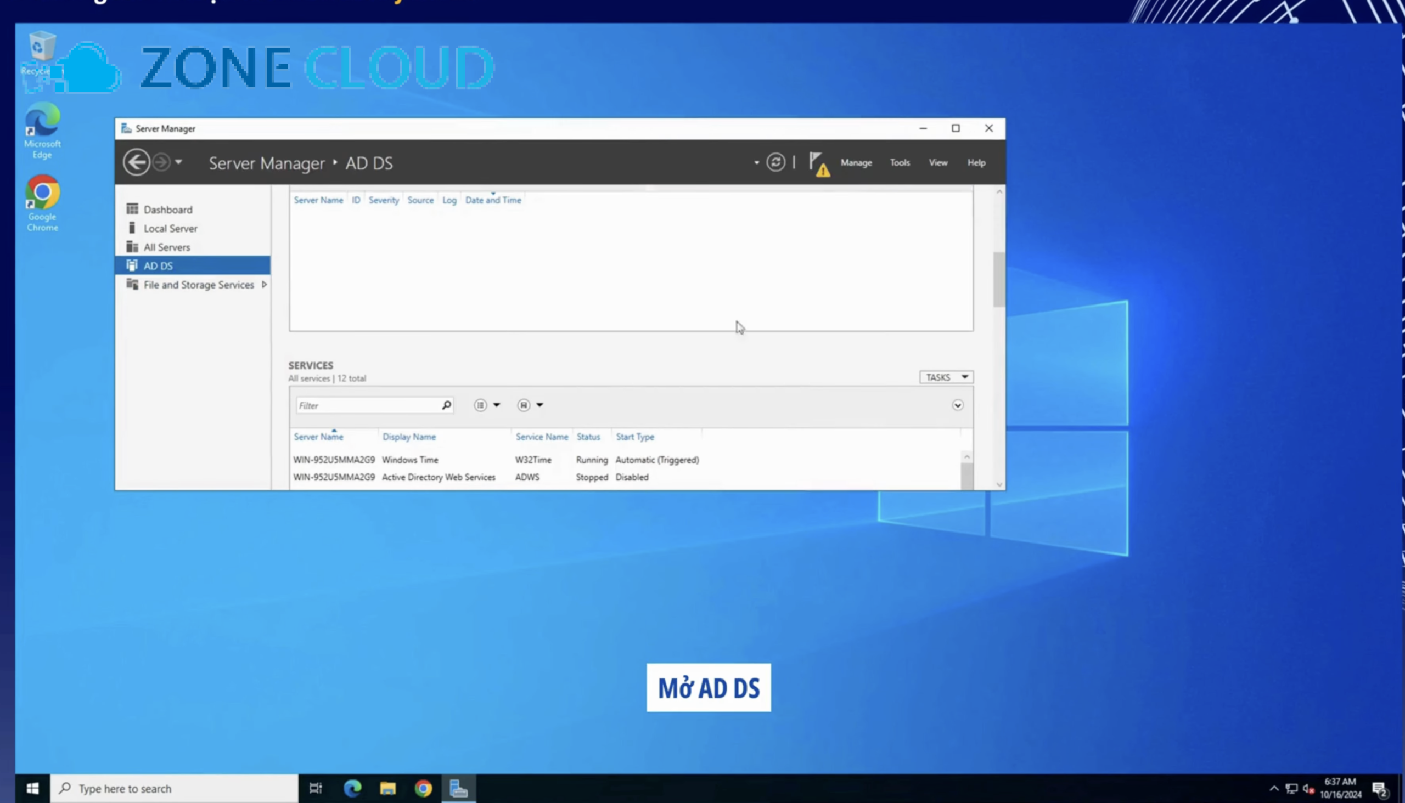1405x803 pixels.
Task: Open the Tools menu
Action: (x=900, y=163)
